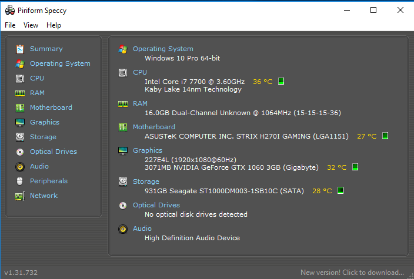Click the CPU chip icon in summary panel
Screen dimensions: 414x279
(123, 72)
